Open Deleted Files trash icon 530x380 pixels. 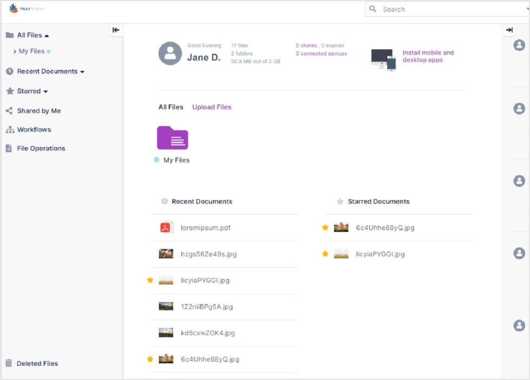tap(9, 363)
